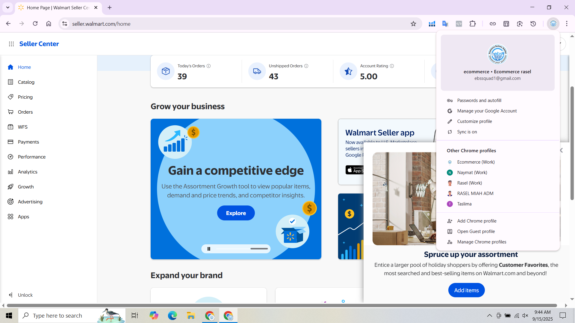Collapse the Spruce up your assortment panel

click(x=561, y=150)
